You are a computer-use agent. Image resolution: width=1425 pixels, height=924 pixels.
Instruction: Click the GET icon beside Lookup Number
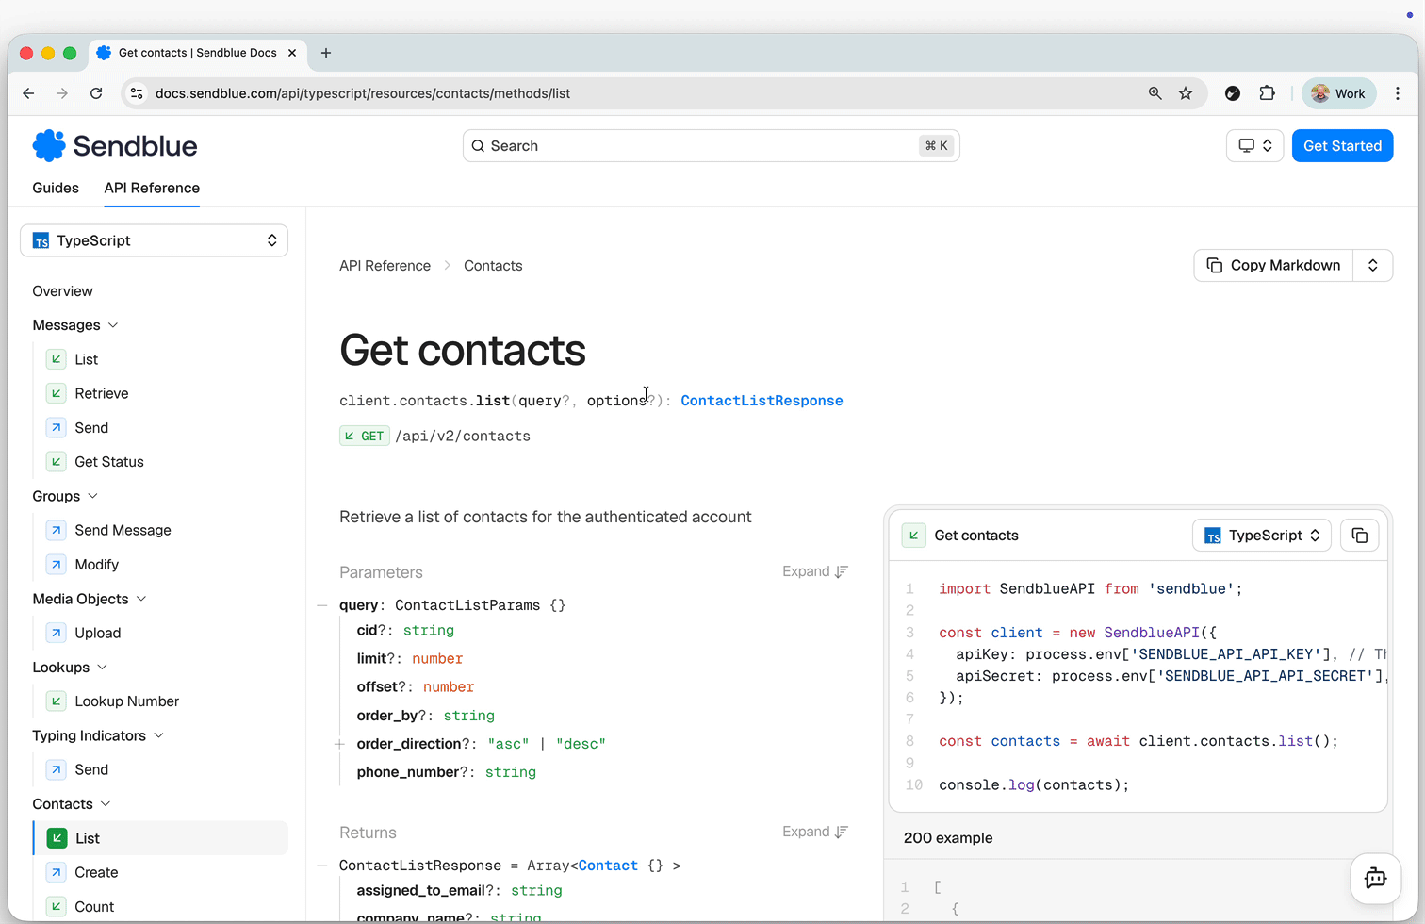(x=57, y=701)
